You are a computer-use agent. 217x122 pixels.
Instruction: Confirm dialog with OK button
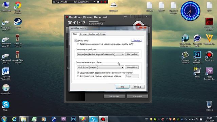[122, 87]
